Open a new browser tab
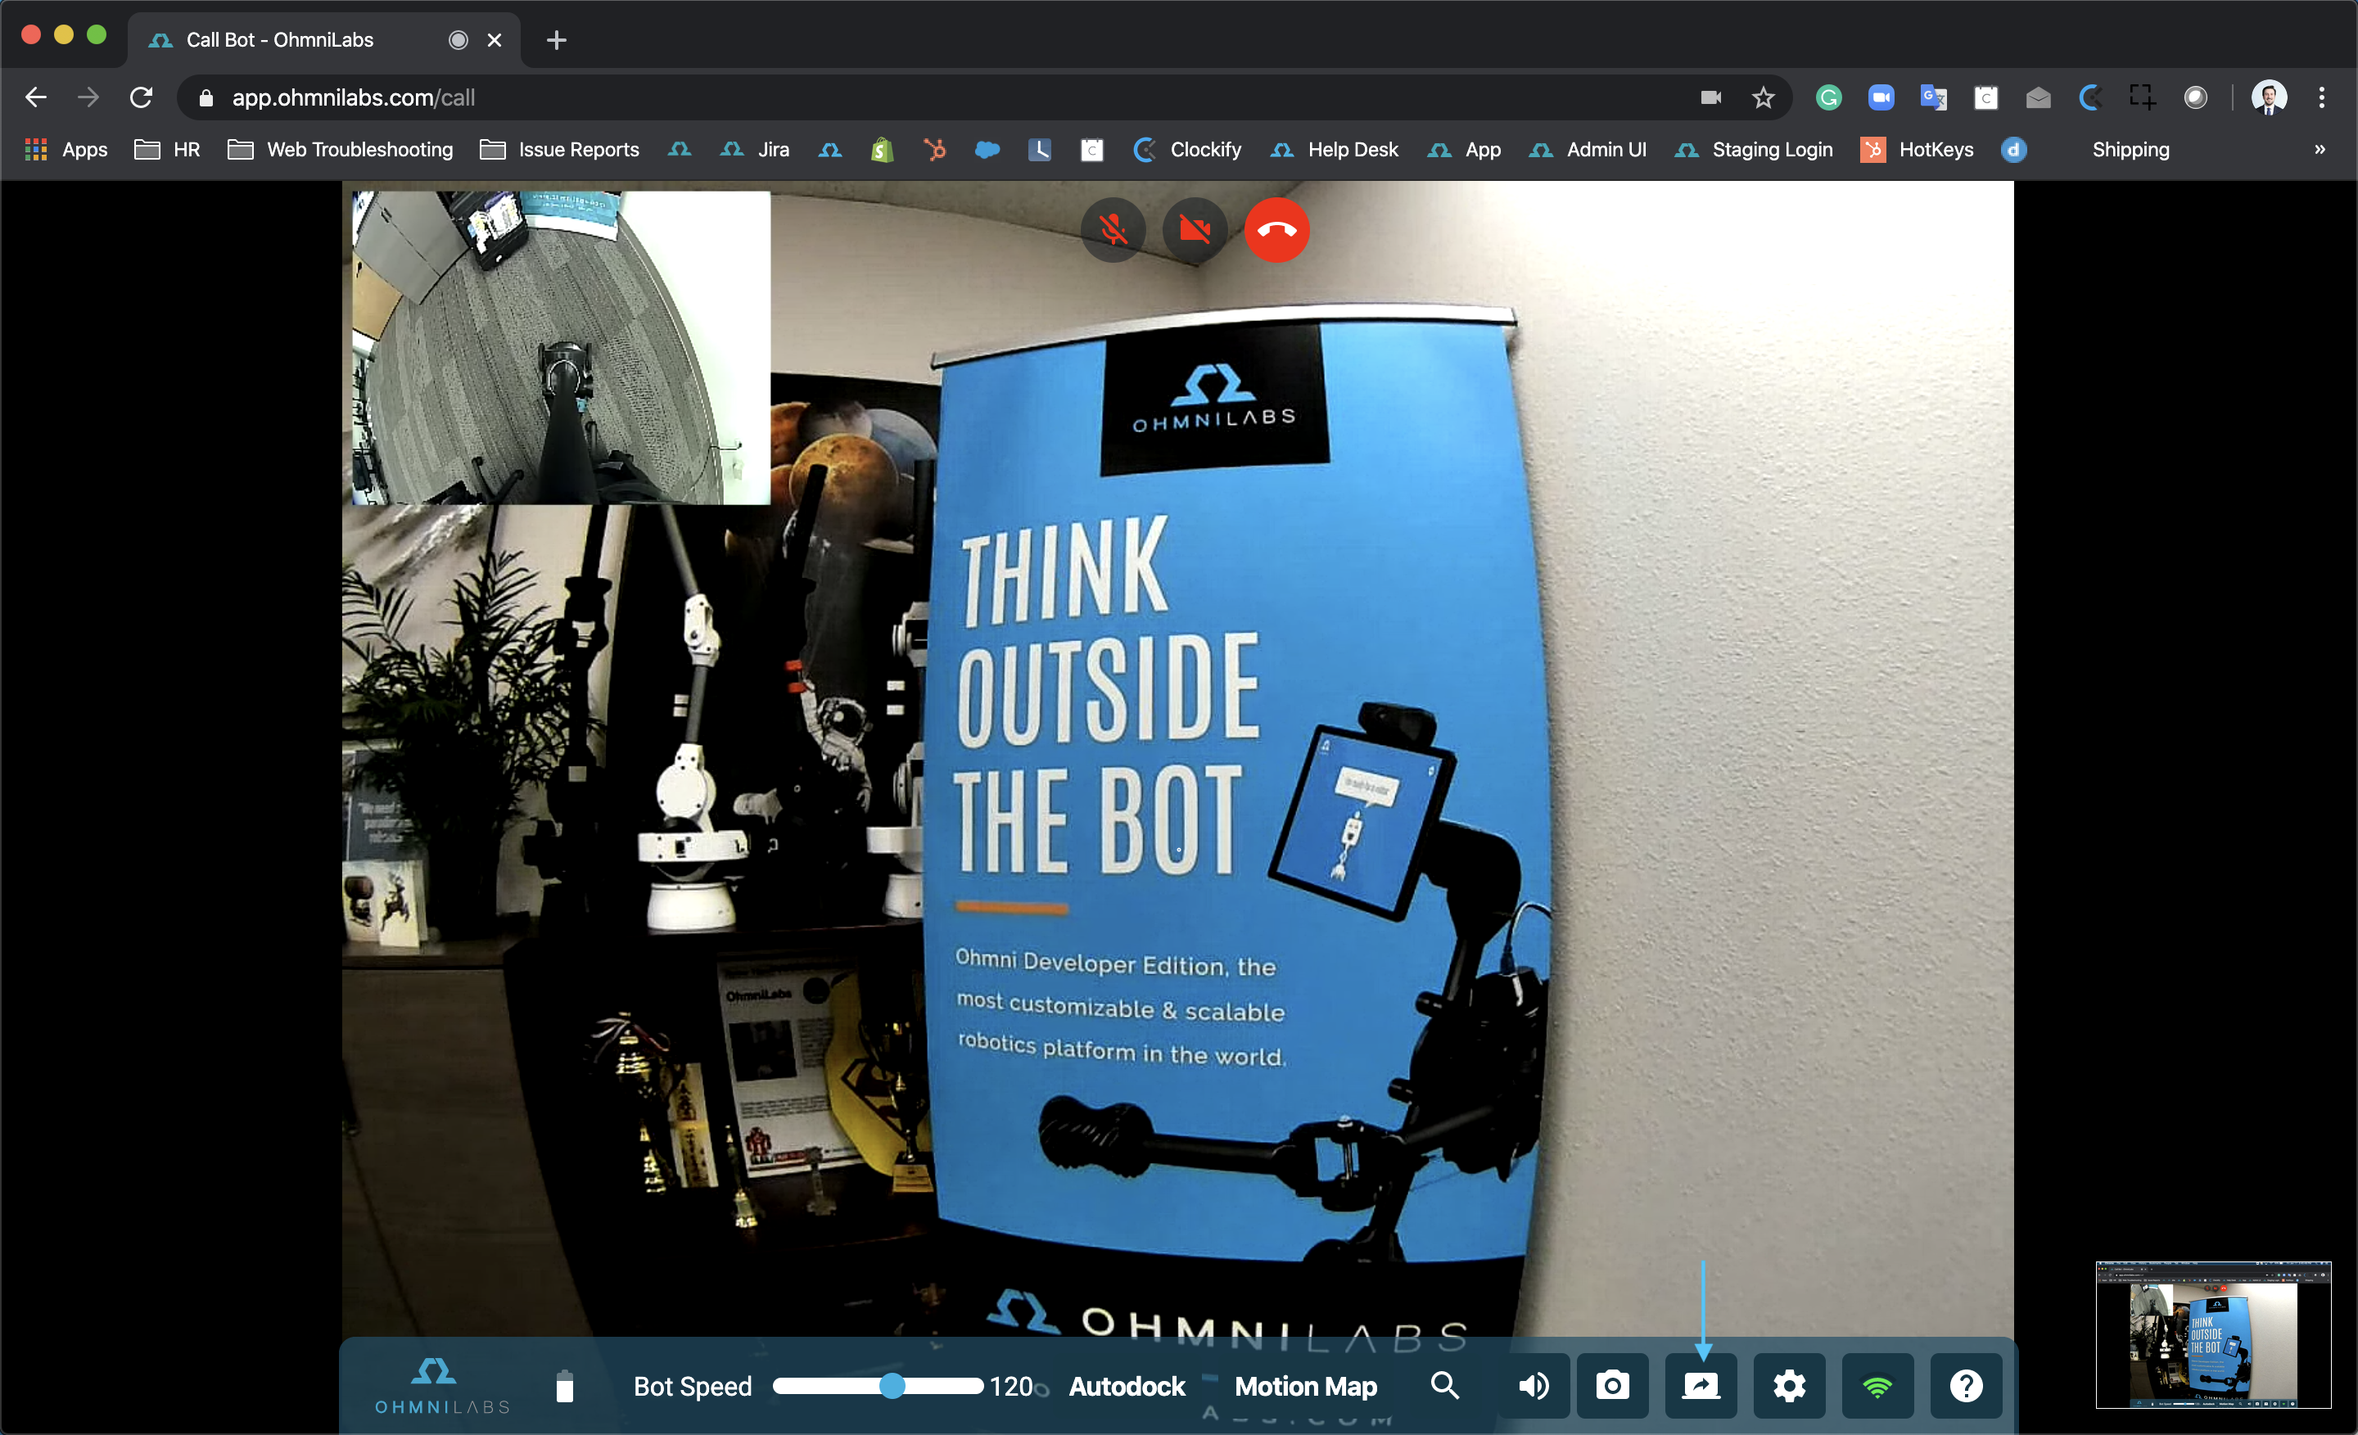The height and width of the screenshot is (1435, 2358). [x=556, y=40]
